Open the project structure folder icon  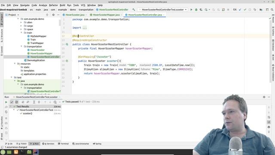pyautogui.click(x=261, y=9)
